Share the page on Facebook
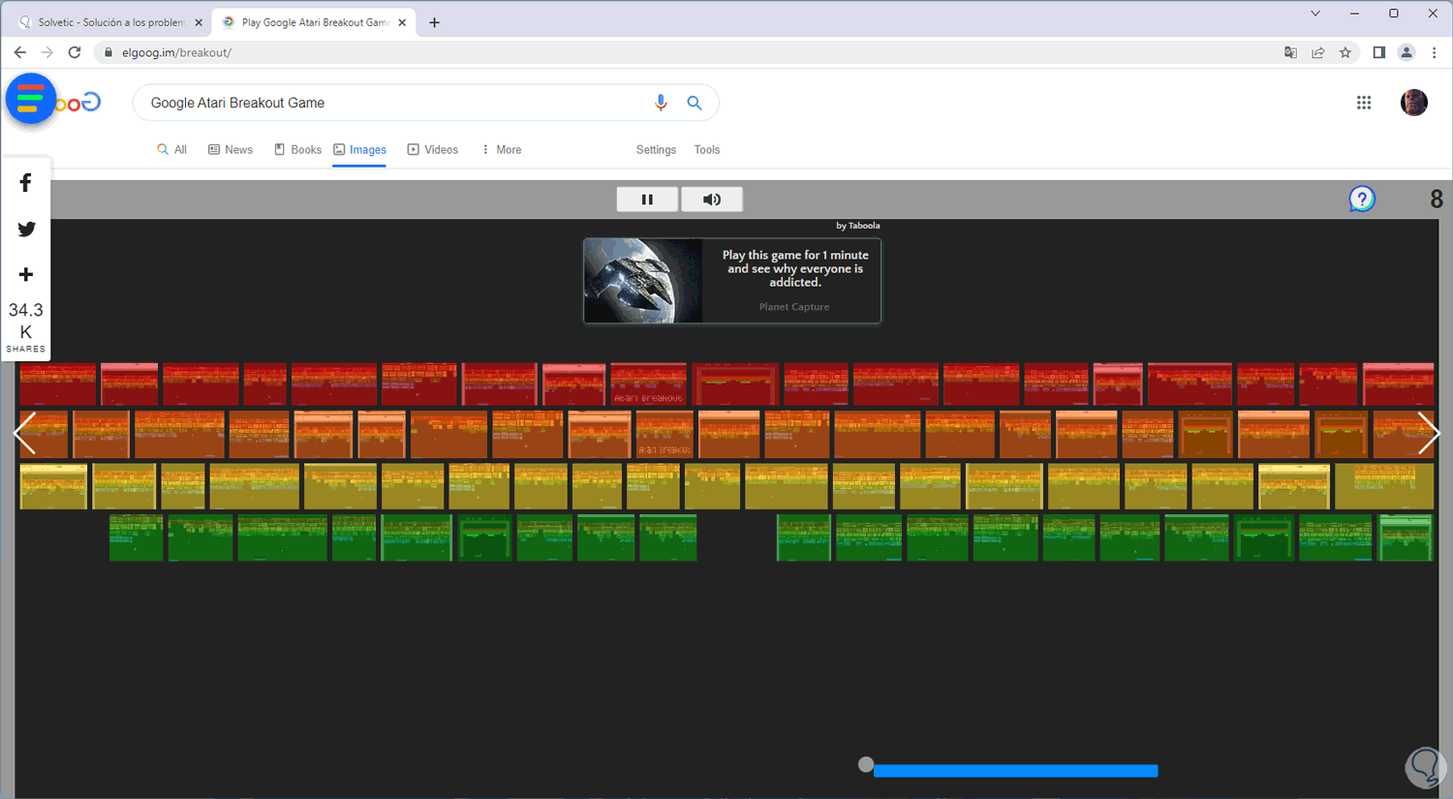 (26, 182)
